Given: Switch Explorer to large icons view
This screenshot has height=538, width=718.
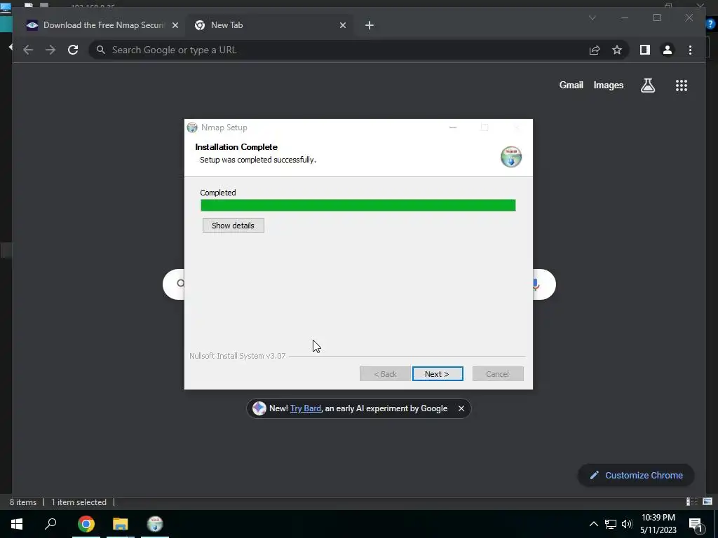Looking at the screenshot, I should click(707, 502).
